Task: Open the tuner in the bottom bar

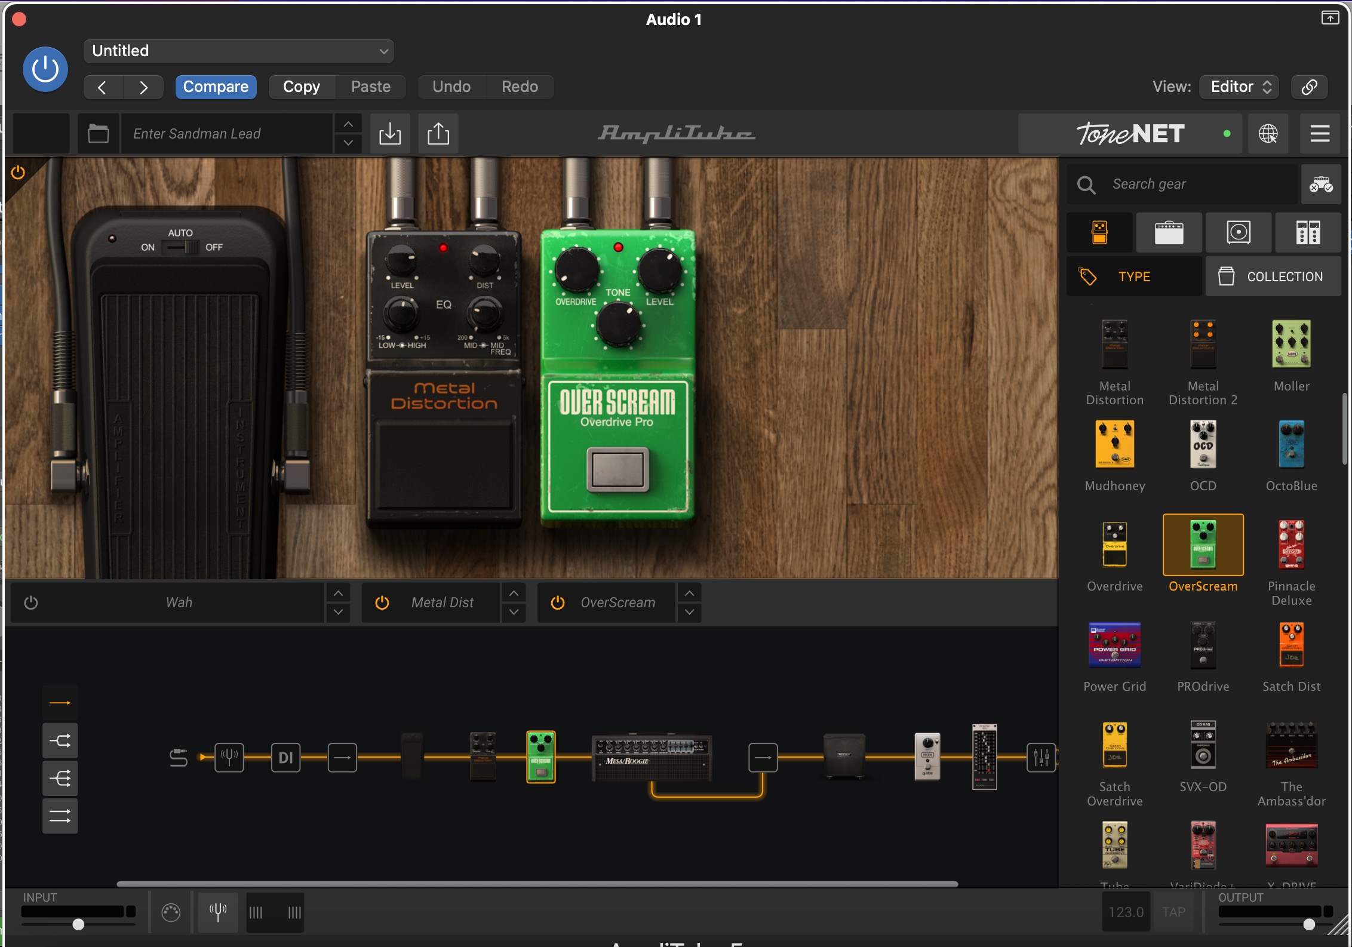Action: click(218, 912)
